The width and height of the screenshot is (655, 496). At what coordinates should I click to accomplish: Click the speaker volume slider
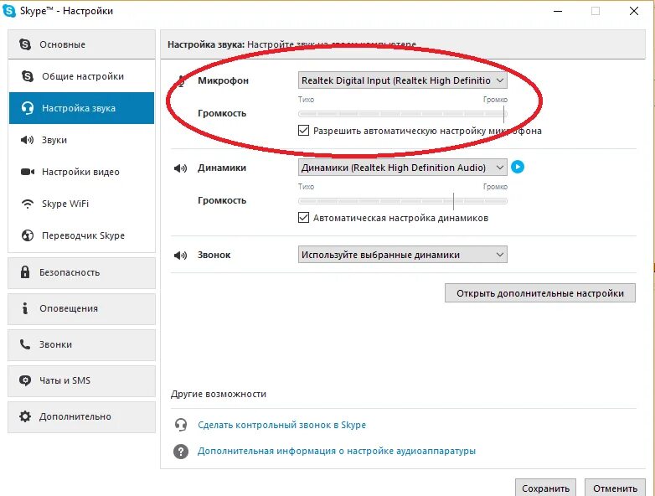click(x=403, y=201)
